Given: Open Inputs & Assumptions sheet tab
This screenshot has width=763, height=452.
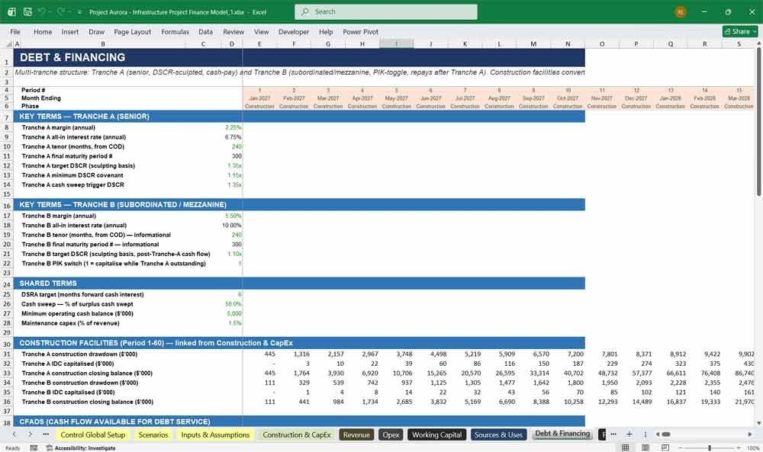Looking at the screenshot, I should [215, 434].
